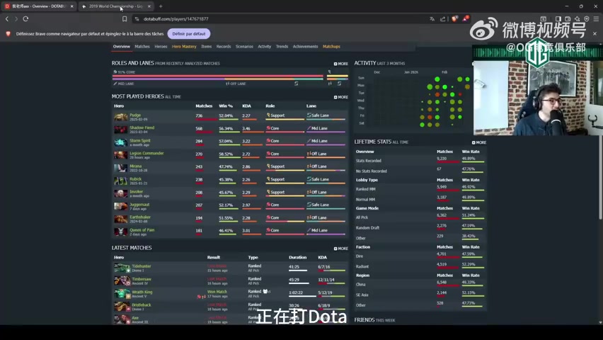Click Mirana hero portrait
The height and width of the screenshot is (340, 603).
click(120, 168)
